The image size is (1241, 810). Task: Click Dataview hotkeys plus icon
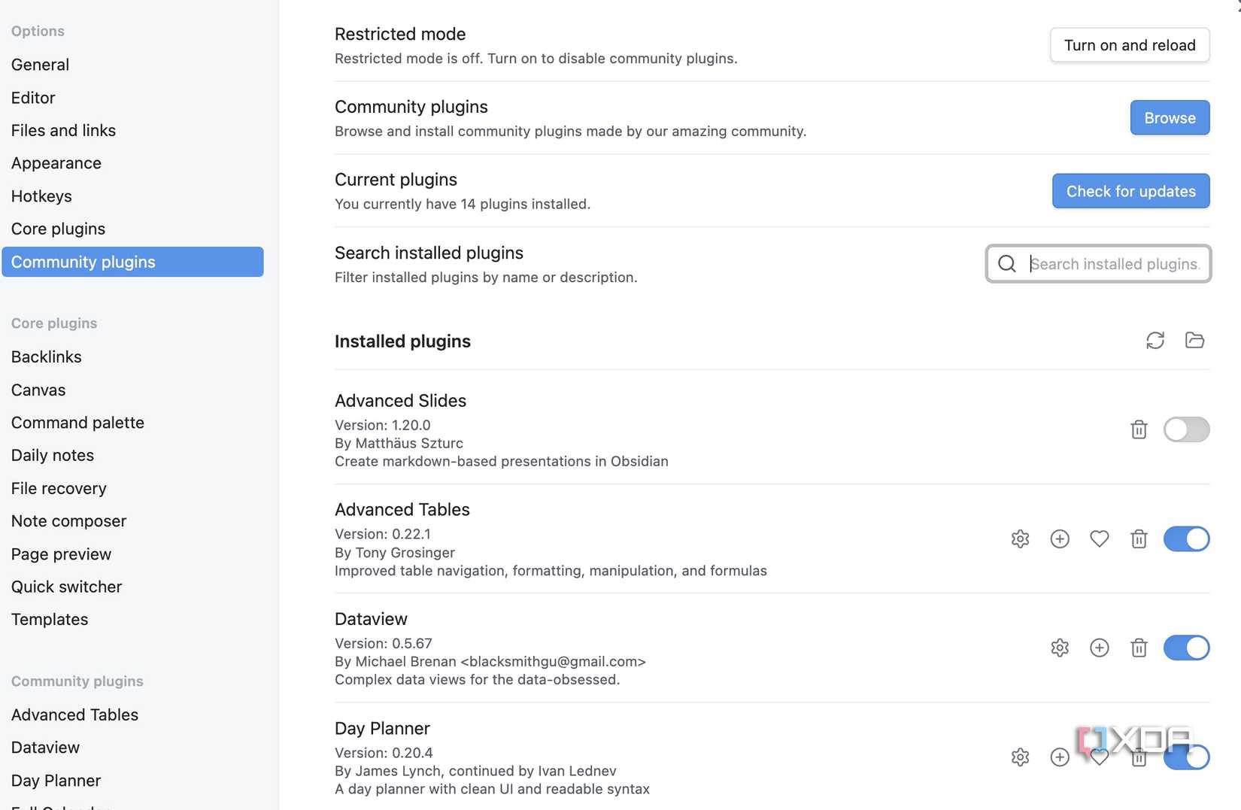click(x=1099, y=648)
